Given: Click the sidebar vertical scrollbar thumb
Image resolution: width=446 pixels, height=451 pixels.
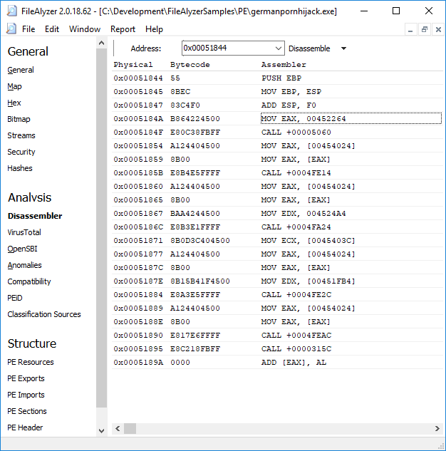Looking at the screenshot, I should (x=101, y=228).
